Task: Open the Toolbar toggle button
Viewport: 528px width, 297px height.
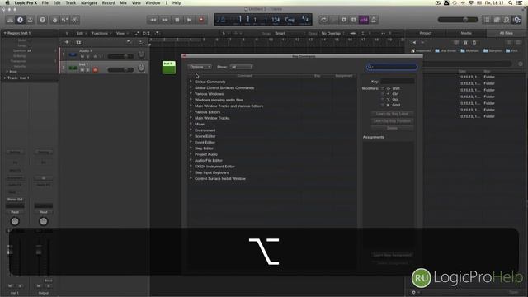Action: point(31,20)
